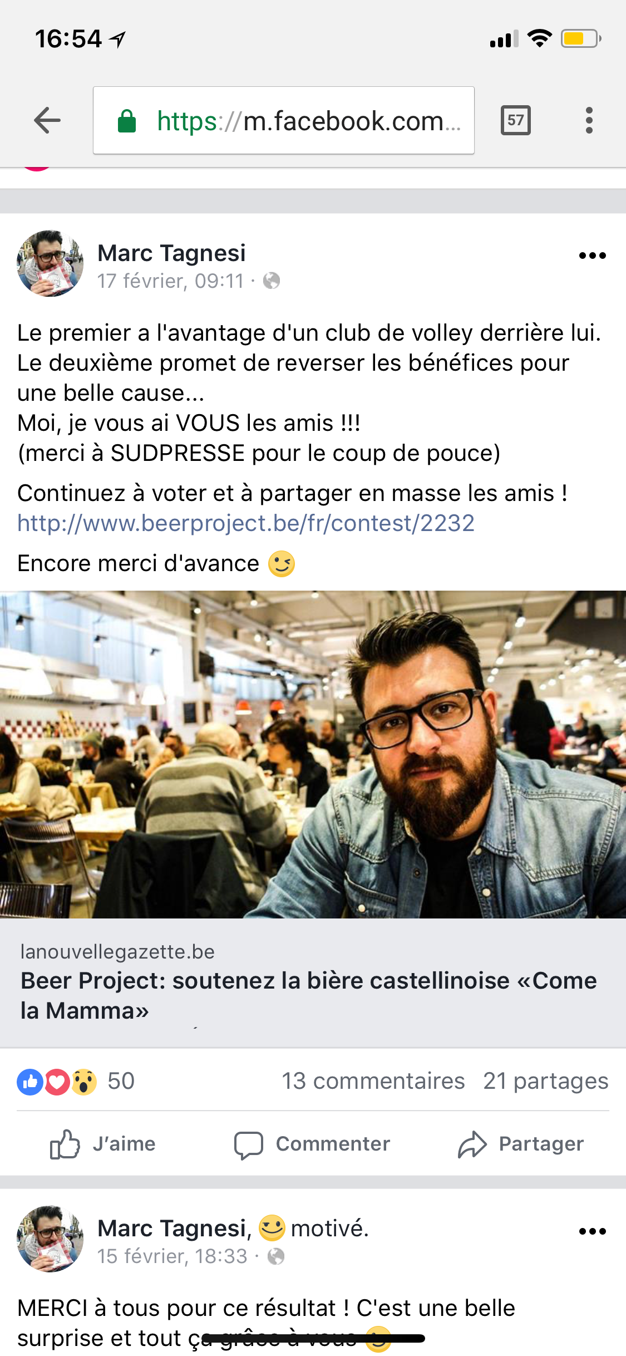Tap the globe privacy icon beside 18:33
Image resolution: width=626 pixels, height=1356 pixels.
pyautogui.click(x=276, y=1256)
